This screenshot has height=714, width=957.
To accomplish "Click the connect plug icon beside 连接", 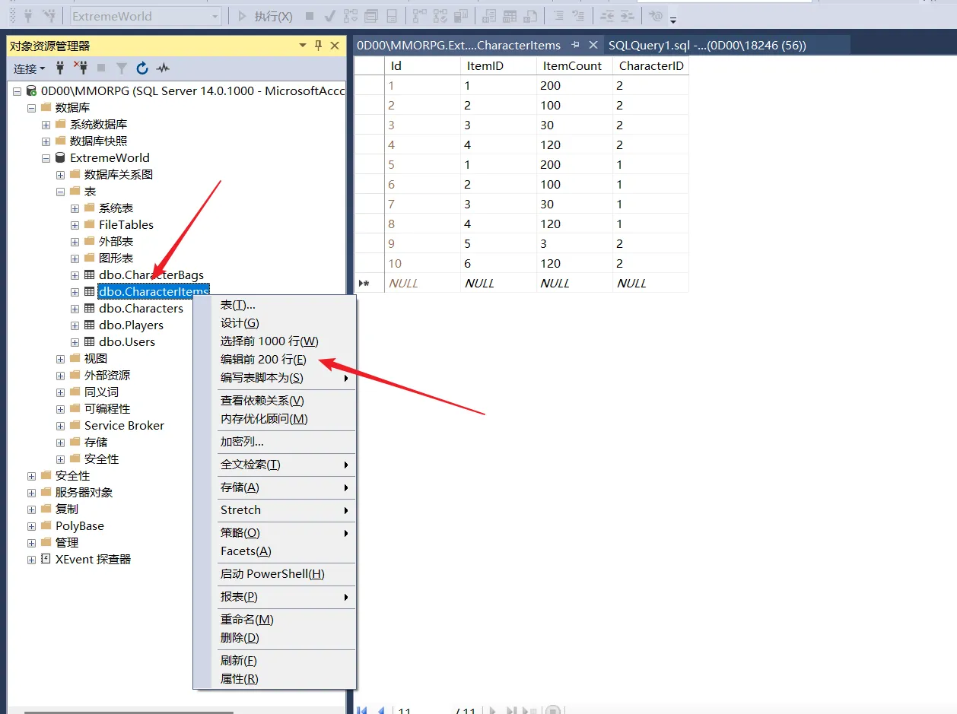I will [x=60, y=68].
